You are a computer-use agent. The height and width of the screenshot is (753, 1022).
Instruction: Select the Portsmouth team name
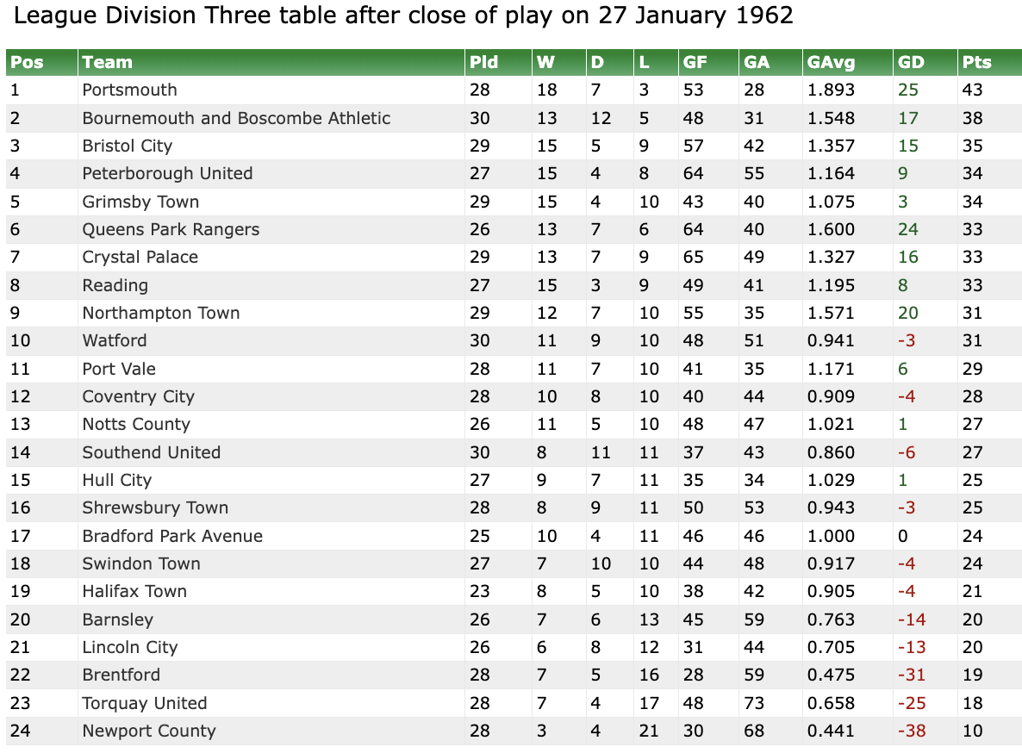130,90
